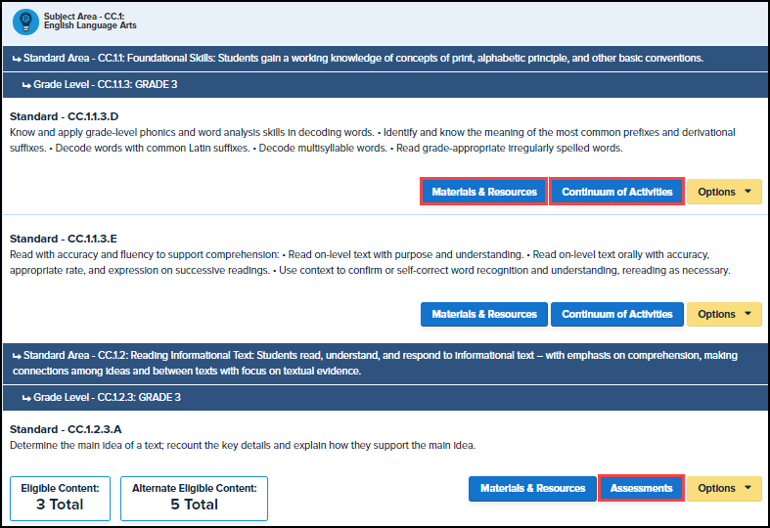770x528 pixels.
Task: Click the arrow icon beside Standard Area CC.1.2
Action: 17,356
